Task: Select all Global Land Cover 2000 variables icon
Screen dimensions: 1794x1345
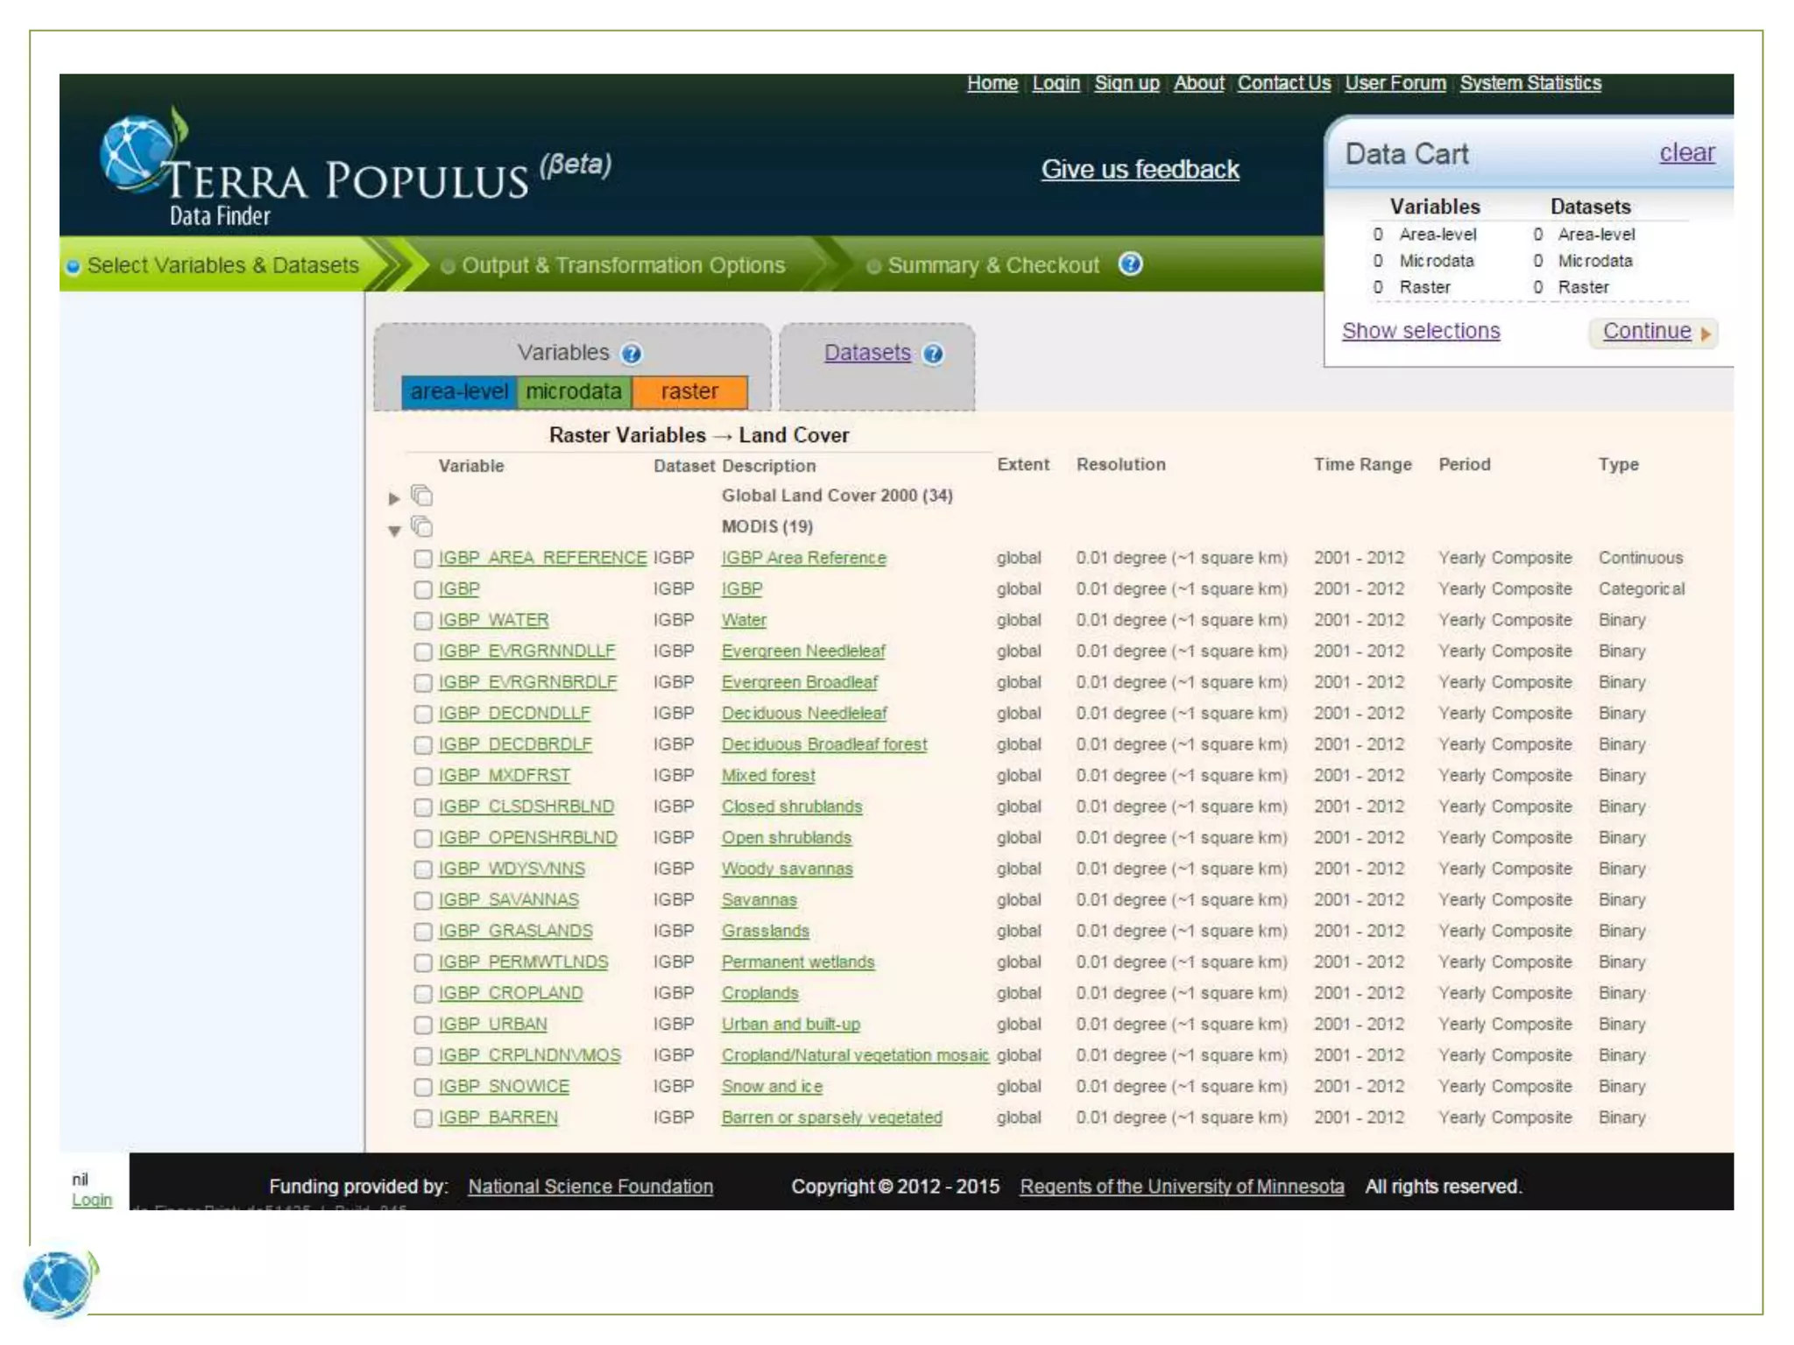Action: pos(422,496)
